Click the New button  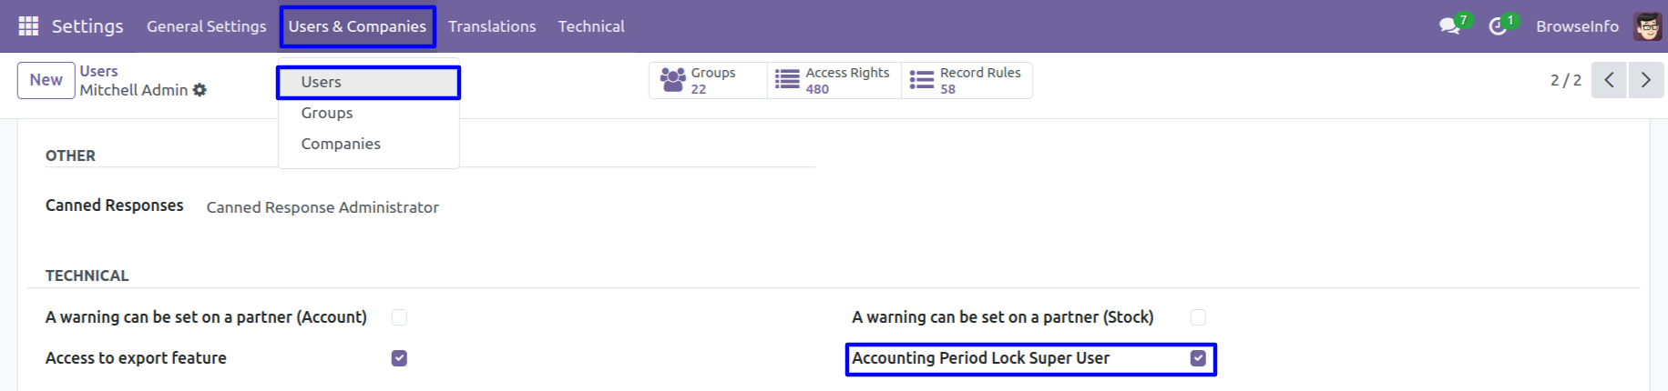pos(46,80)
